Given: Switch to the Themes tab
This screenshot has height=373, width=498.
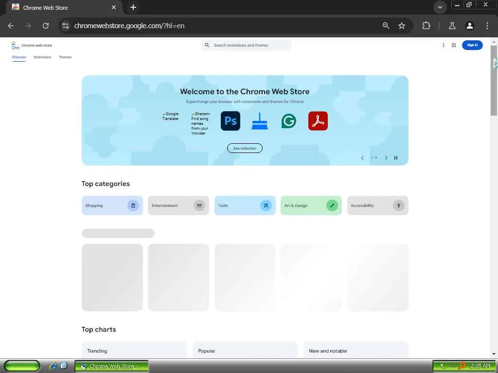Looking at the screenshot, I should [x=66, y=57].
